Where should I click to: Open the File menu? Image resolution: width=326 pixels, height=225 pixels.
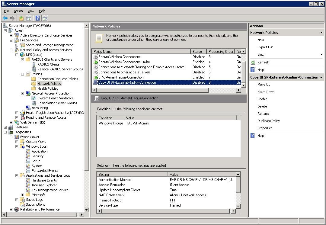pos(6,11)
